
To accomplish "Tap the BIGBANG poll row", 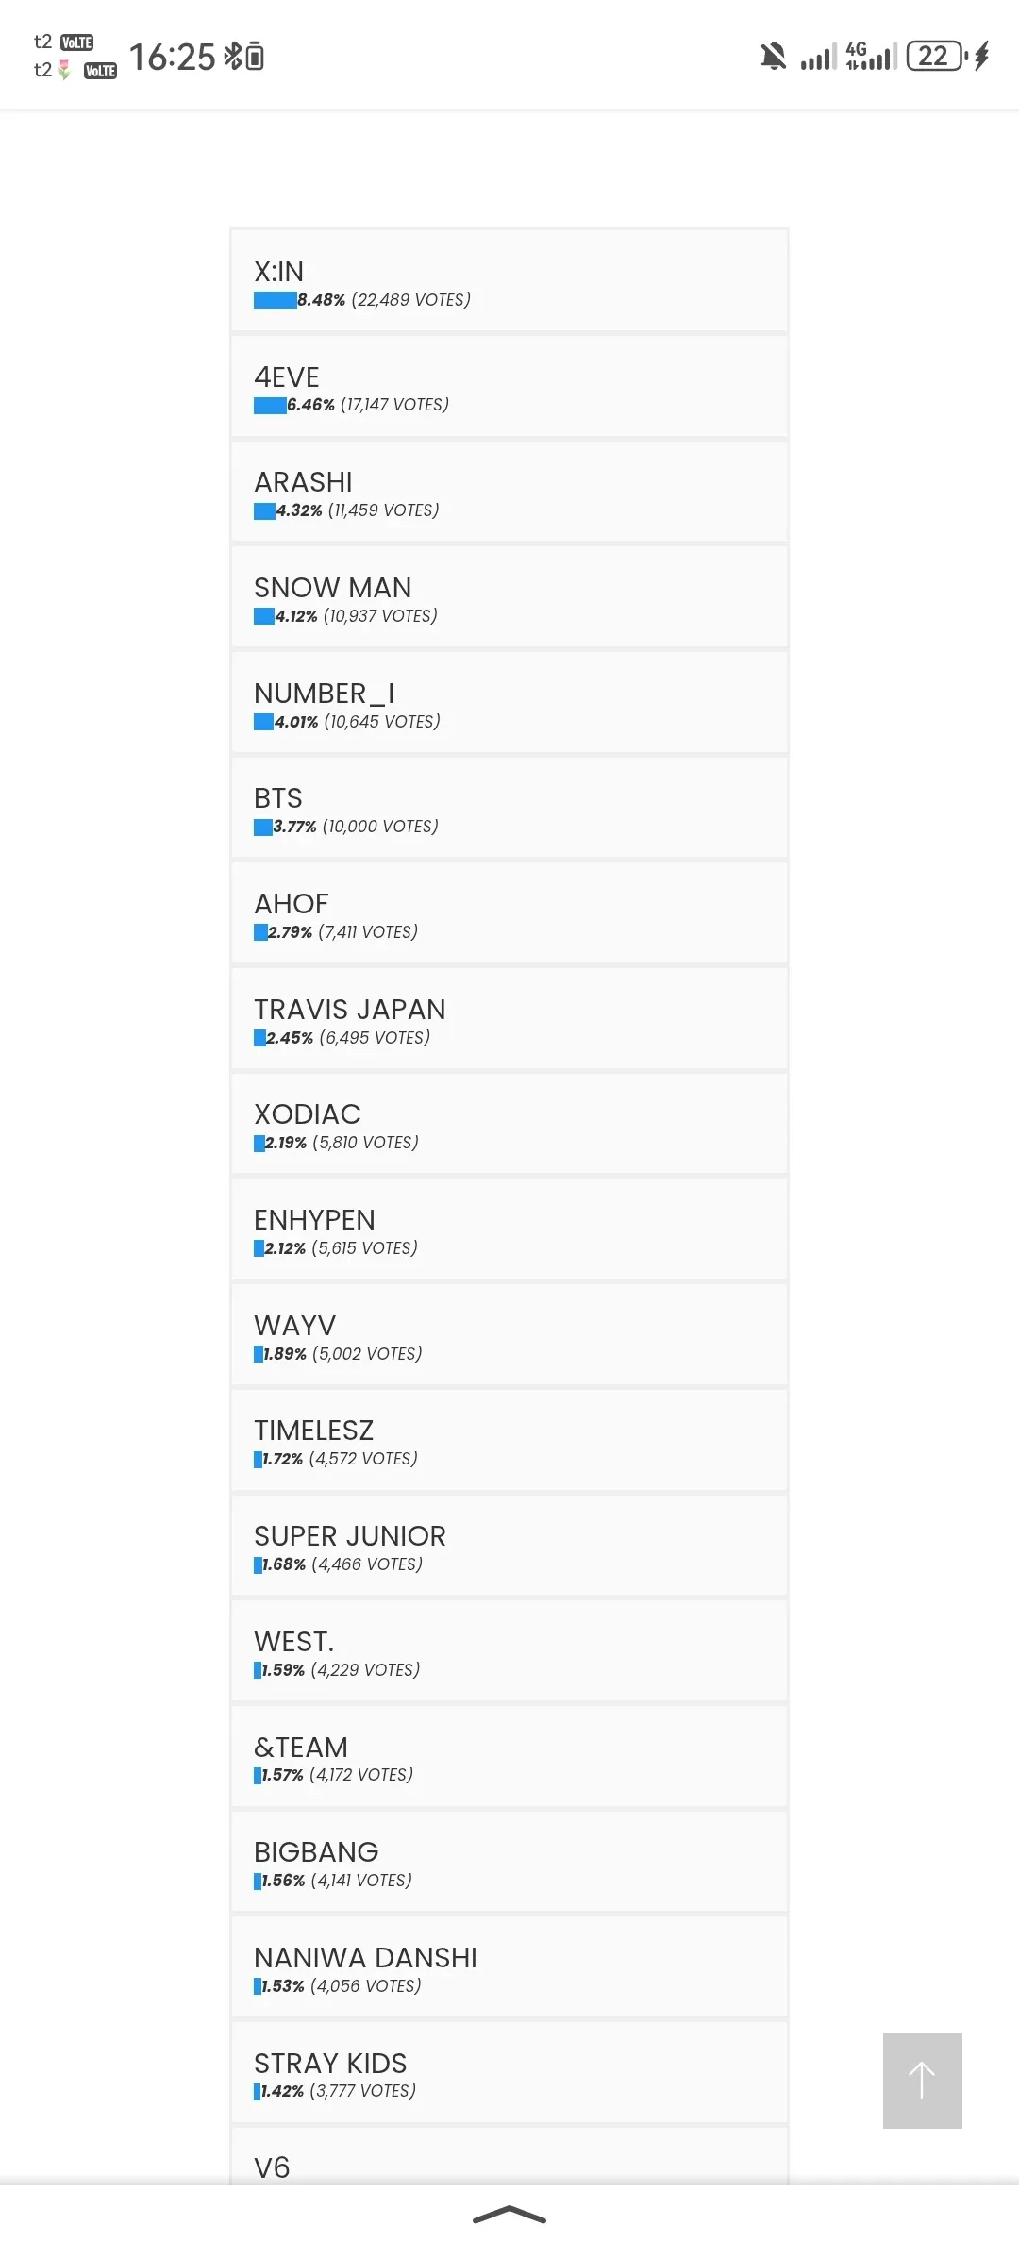I will 509,1863.
